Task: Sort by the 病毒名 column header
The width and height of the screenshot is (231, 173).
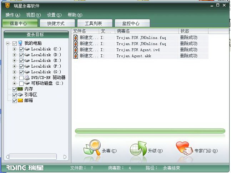Action: pyautogui.click(x=147, y=31)
